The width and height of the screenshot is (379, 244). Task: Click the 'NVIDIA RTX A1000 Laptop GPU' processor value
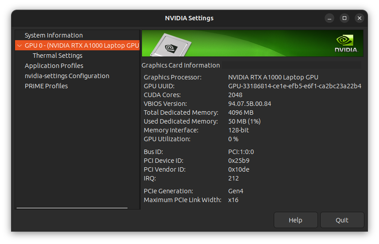pos(273,77)
